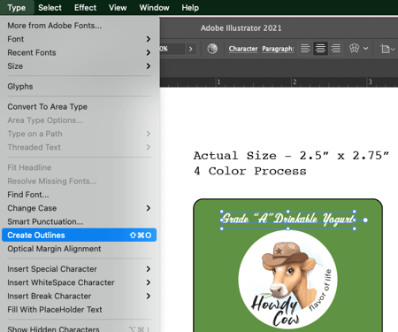Choose Optical Margin Alignment
This screenshot has width=398, height=332.
(x=79, y=249)
